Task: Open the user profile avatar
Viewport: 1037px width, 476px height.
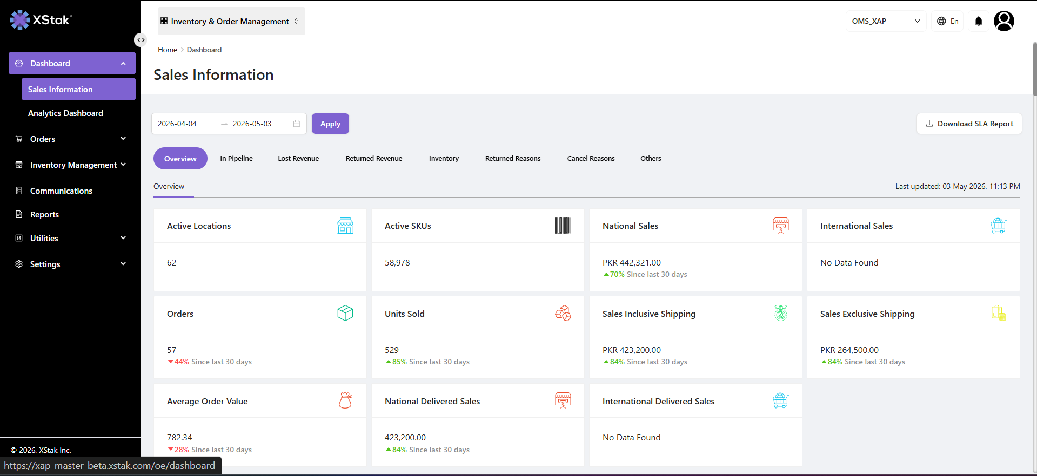Action: pyautogui.click(x=1003, y=21)
